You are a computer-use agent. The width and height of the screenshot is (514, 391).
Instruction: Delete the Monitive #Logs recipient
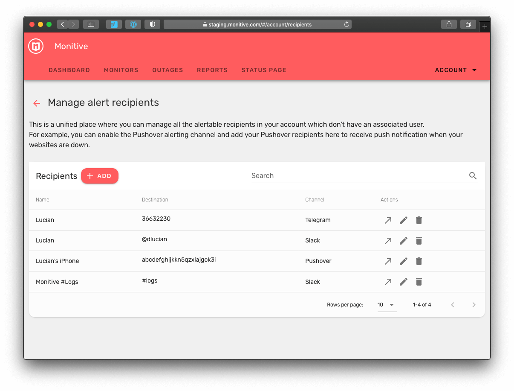click(419, 282)
